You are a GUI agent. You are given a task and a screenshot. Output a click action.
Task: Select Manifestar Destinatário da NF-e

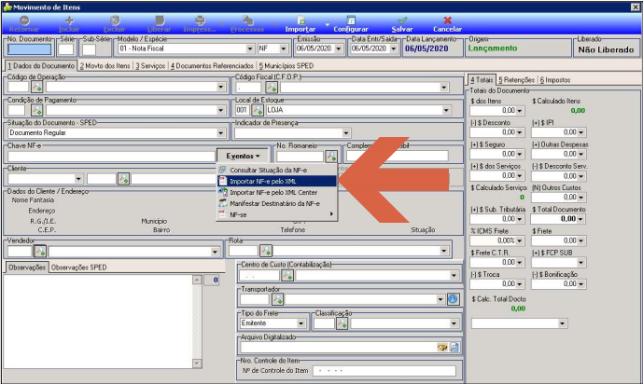pos(277,203)
